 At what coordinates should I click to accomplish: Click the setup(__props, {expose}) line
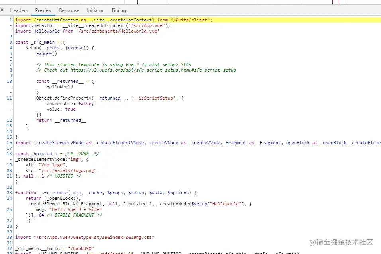coord(60,48)
